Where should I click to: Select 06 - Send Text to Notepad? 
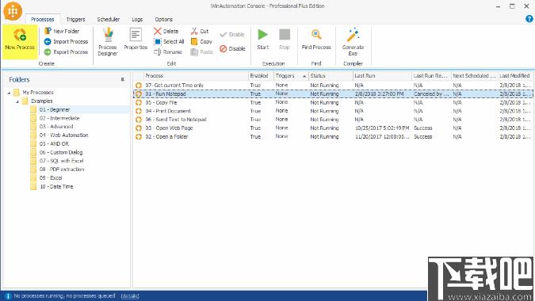tap(333, 120)
